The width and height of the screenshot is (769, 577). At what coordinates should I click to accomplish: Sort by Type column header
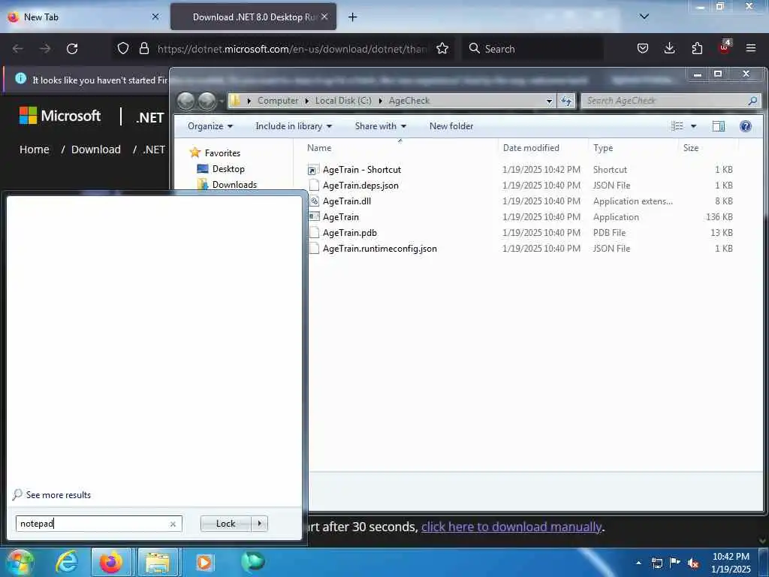[603, 148]
